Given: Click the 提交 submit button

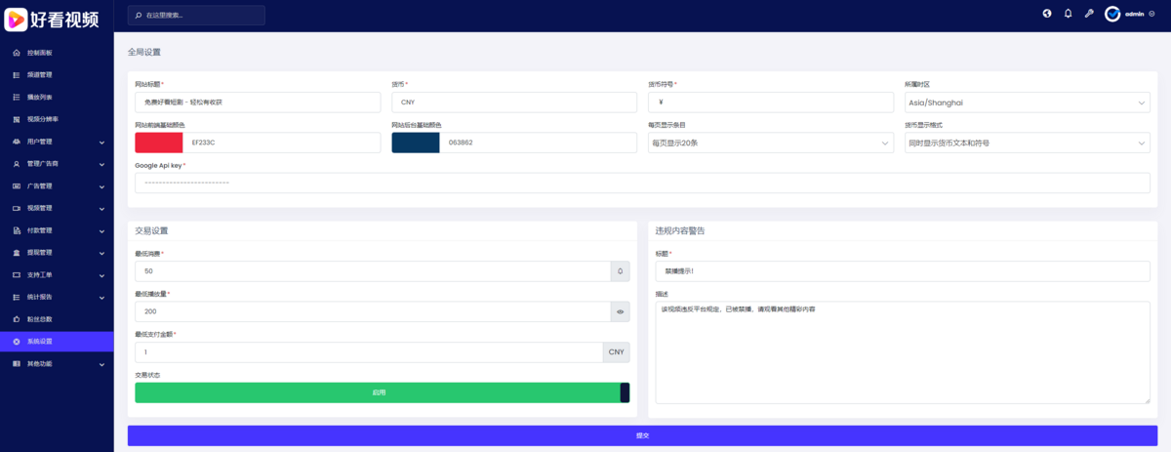Looking at the screenshot, I should 642,435.
